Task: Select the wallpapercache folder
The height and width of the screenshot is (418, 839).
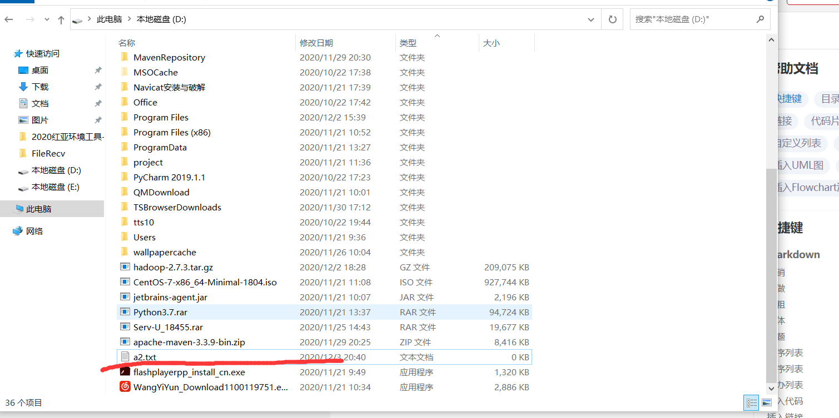Action: tap(165, 252)
